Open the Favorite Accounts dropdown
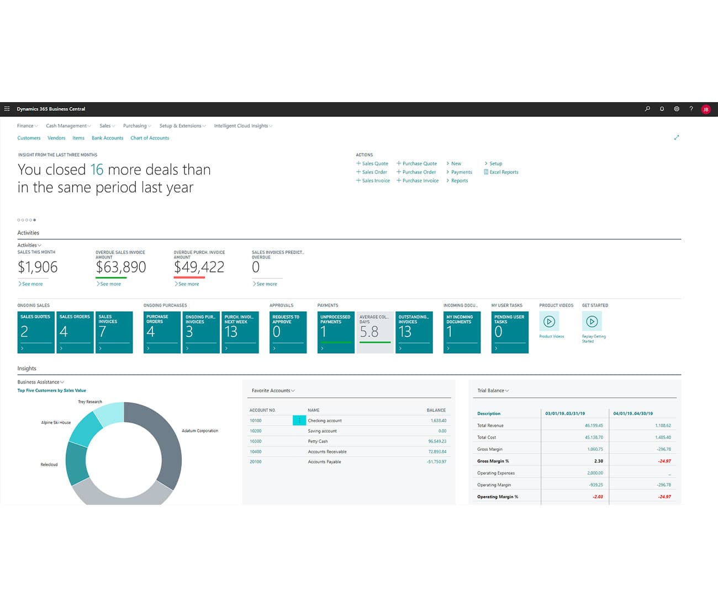This screenshot has height=607, width=718. pyautogui.click(x=273, y=391)
